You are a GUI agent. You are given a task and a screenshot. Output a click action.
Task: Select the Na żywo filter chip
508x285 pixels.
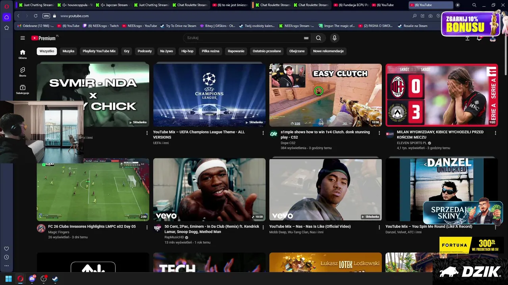point(167,51)
